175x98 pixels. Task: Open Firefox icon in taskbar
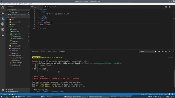pos(13,97)
